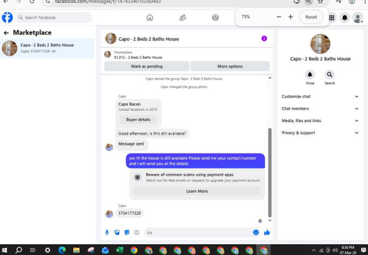
Task: Open the account profile menu
Action: coord(358,18)
